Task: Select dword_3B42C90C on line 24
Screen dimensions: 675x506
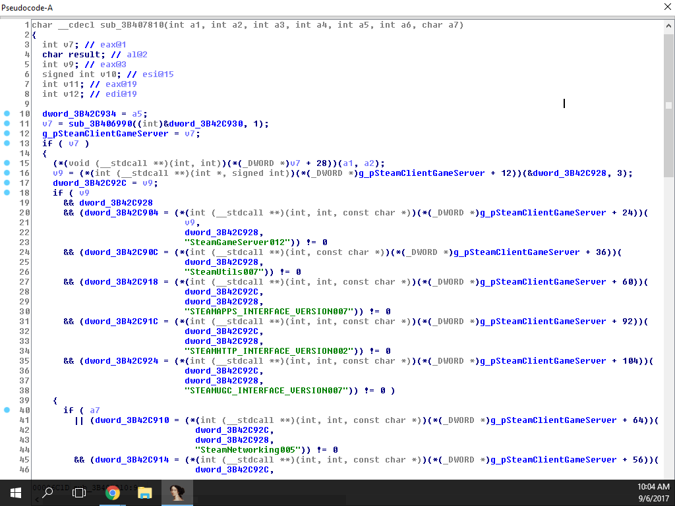Action: click(x=121, y=252)
